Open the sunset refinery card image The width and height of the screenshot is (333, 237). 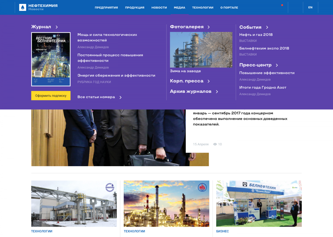point(167,204)
